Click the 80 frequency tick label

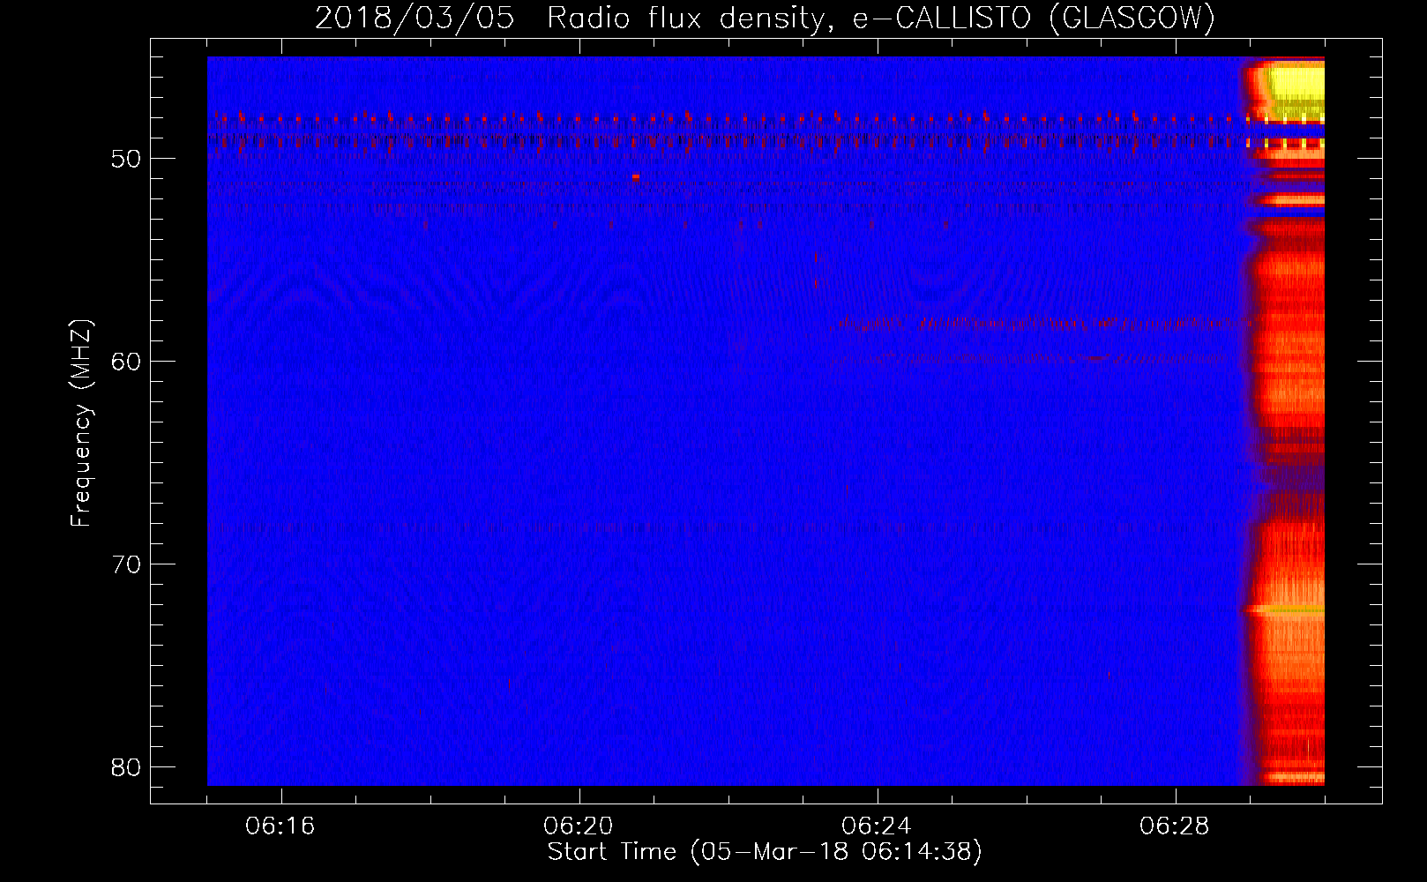pos(126,767)
